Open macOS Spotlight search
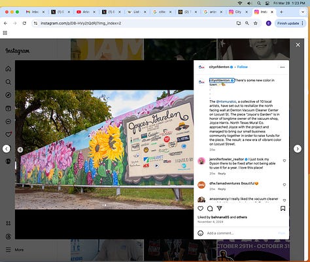 tap(259, 3)
